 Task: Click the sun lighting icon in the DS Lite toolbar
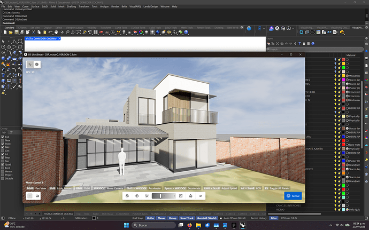tap(147, 196)
